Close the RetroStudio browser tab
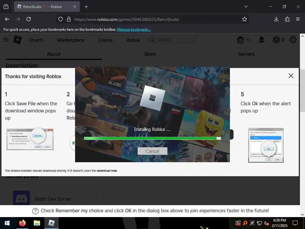Viewport: 305px width, 229px height. coord(75,7)
